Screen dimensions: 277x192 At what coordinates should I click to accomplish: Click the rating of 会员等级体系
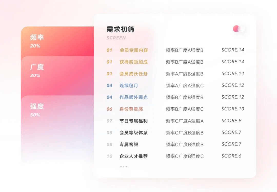click(x=184, y=133)
